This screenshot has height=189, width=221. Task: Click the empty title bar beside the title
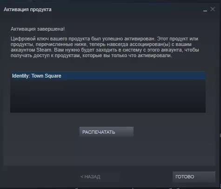tap(127, 9)
